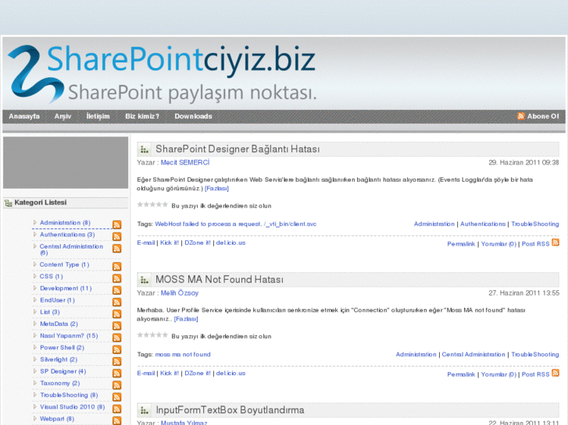Click DZone it! under SharePoint Designer post
Viewport: 568px width, 425px height.
198,243
